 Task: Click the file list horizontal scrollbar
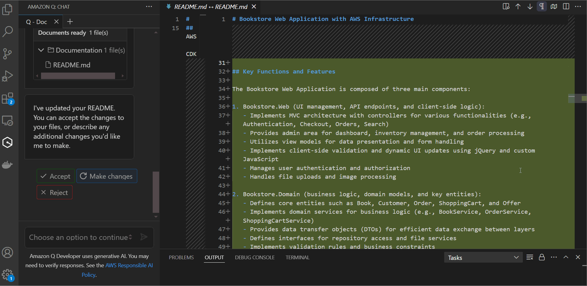coord(78,76)
